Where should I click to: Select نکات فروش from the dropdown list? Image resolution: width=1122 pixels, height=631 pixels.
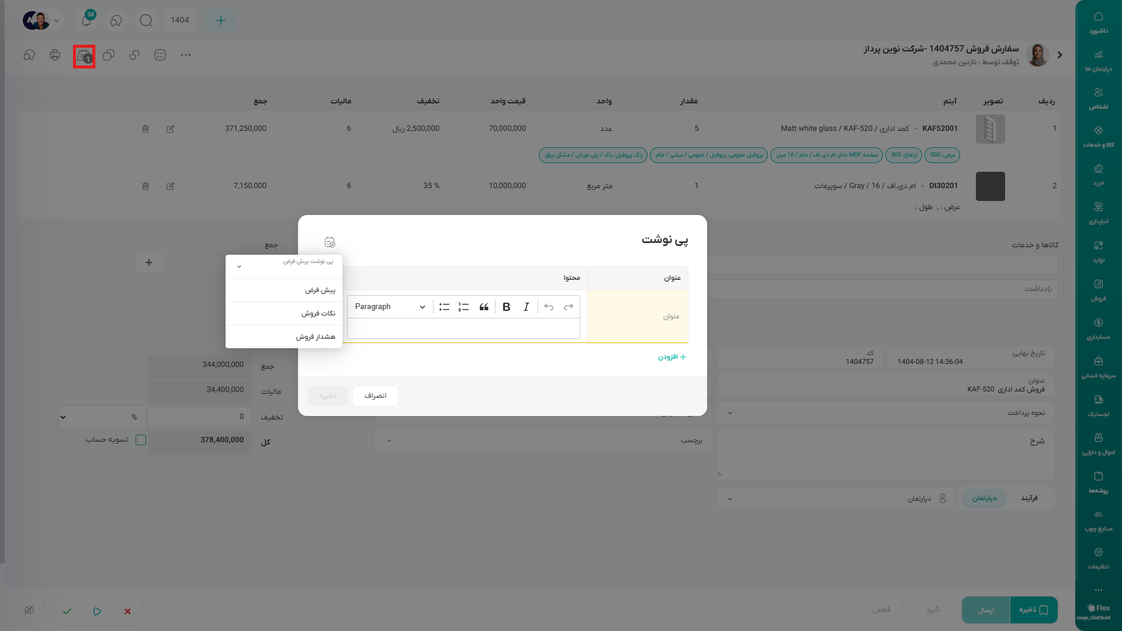coord(318,314)
